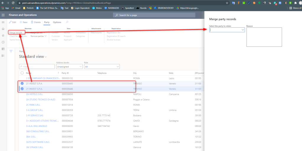Open 3GTO SOFTWARE S.N.C. record
302x151 pixels.
coord(38,142)
